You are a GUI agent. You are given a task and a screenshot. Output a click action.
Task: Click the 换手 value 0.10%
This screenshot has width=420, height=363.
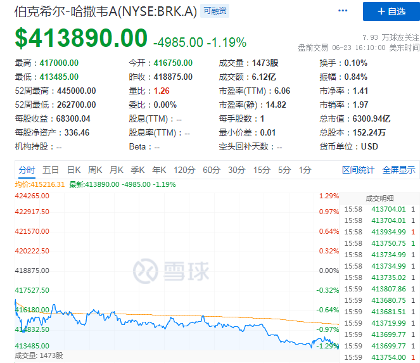click(x=356, y=63)
